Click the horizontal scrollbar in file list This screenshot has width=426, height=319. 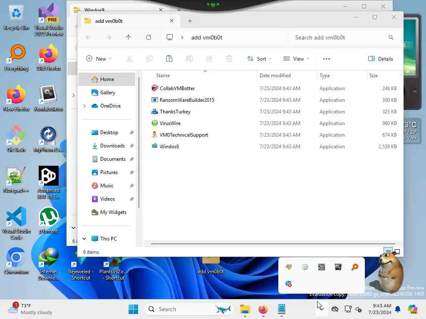[x=273, y=243]
